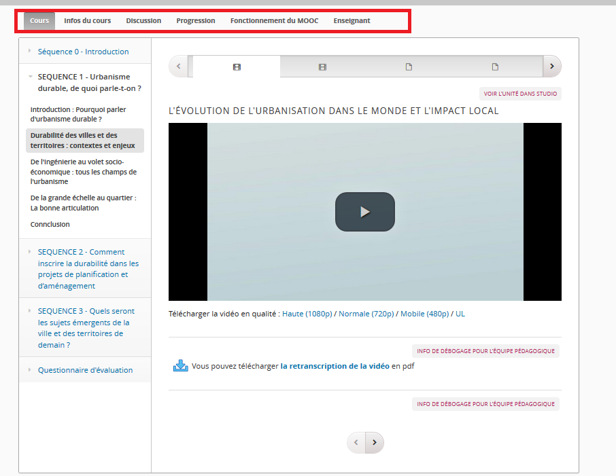Click Voir l'unité dans Studio button
Image resolution: width=616 pixels, height=476 pixels.
(520, 94)
